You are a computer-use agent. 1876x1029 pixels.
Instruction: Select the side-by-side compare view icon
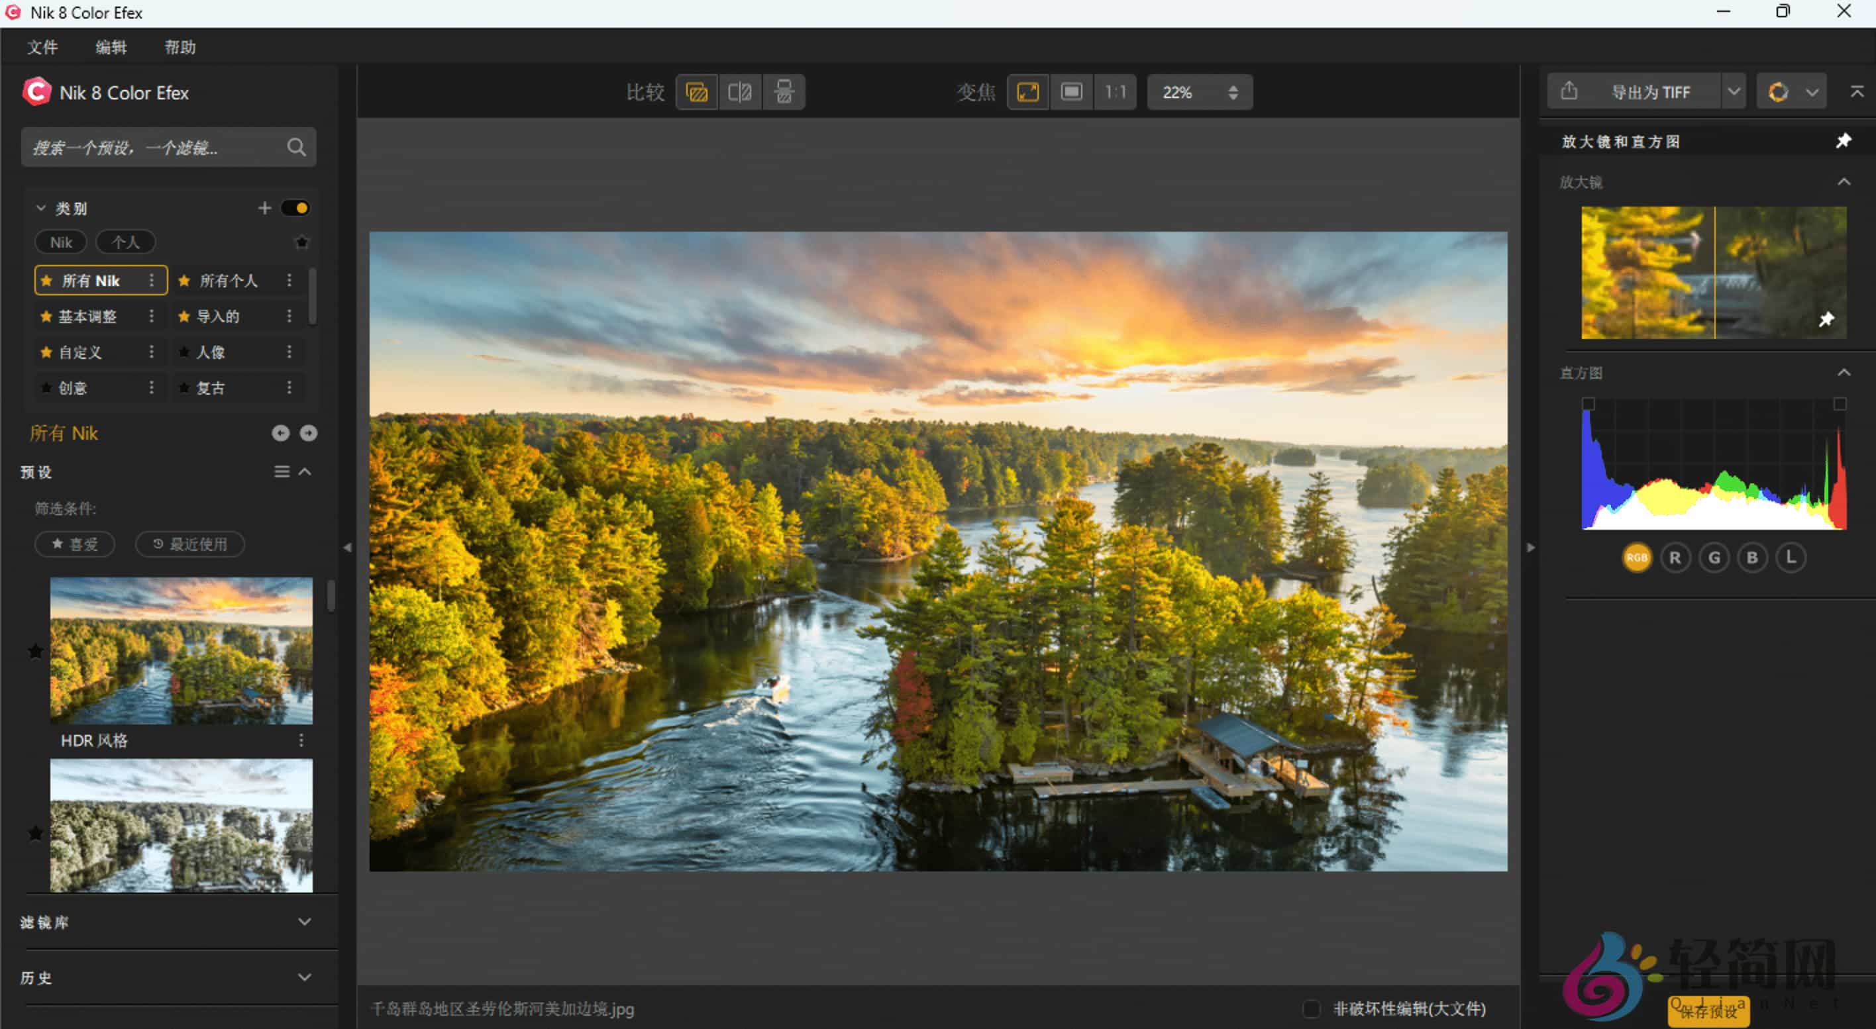click(x=740, y=91)
